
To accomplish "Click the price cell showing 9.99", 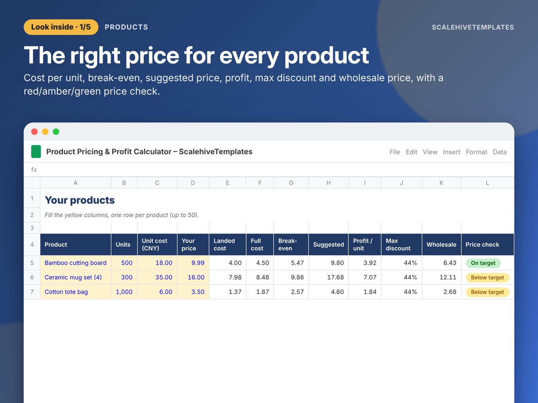I will click(193, 263).
